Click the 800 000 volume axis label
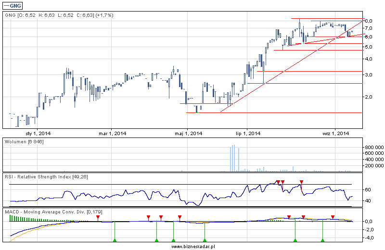 (x=373, y=147)
